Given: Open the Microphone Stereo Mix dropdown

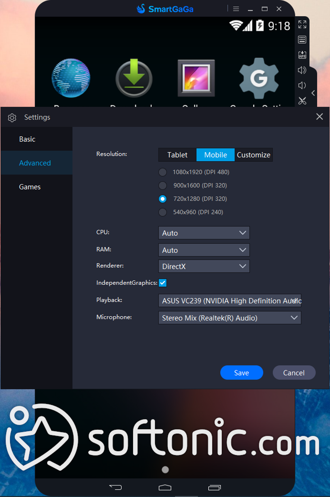Looking at the screenshot, I should [230, 318].
